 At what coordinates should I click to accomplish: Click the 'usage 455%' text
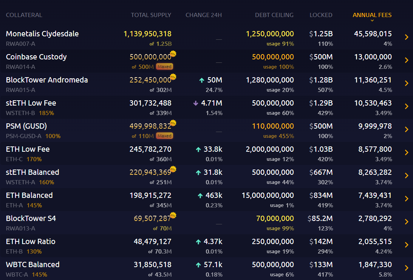click(x=278, y=136)
